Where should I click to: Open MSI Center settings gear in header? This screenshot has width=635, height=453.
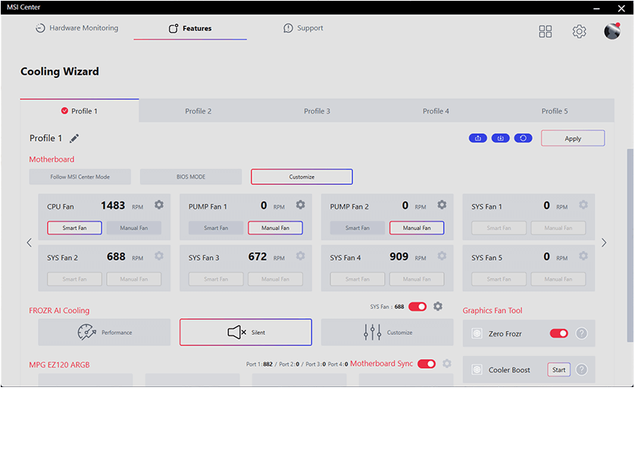click(580, 31)
